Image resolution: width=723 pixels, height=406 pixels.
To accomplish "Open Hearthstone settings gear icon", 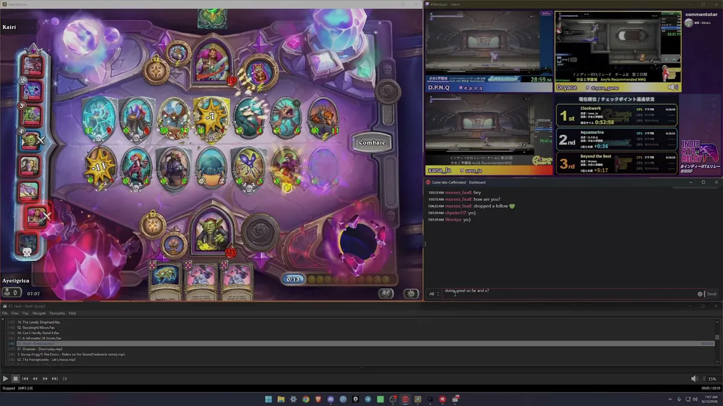I will point(411,293).
